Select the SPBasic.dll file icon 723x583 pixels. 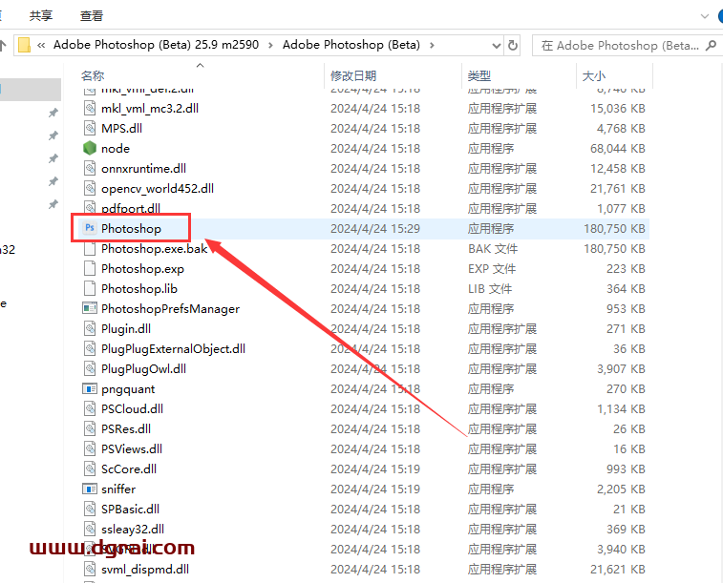point(90,509)
